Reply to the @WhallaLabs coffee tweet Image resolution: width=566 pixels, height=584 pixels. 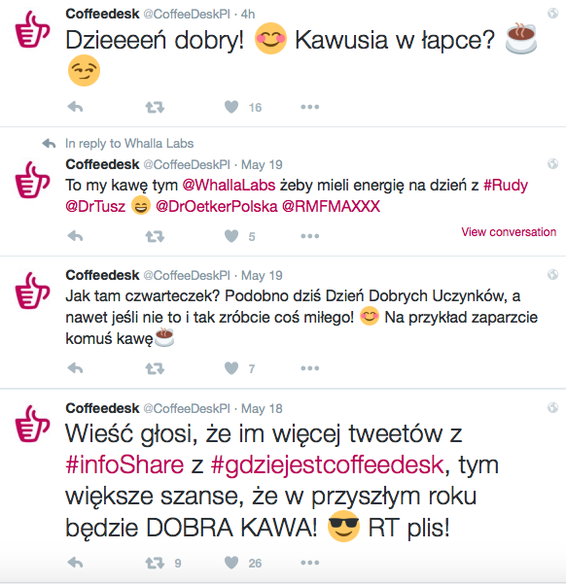[x=75, y=236]
